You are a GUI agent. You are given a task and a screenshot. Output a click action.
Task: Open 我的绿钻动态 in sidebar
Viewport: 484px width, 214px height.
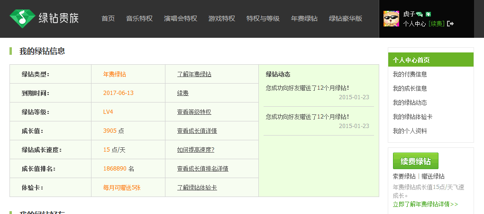coord(410,103)
